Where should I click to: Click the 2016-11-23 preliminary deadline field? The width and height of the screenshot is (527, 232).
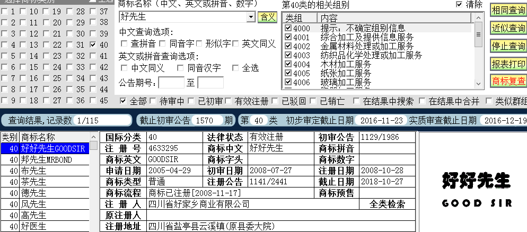point(381,120)
